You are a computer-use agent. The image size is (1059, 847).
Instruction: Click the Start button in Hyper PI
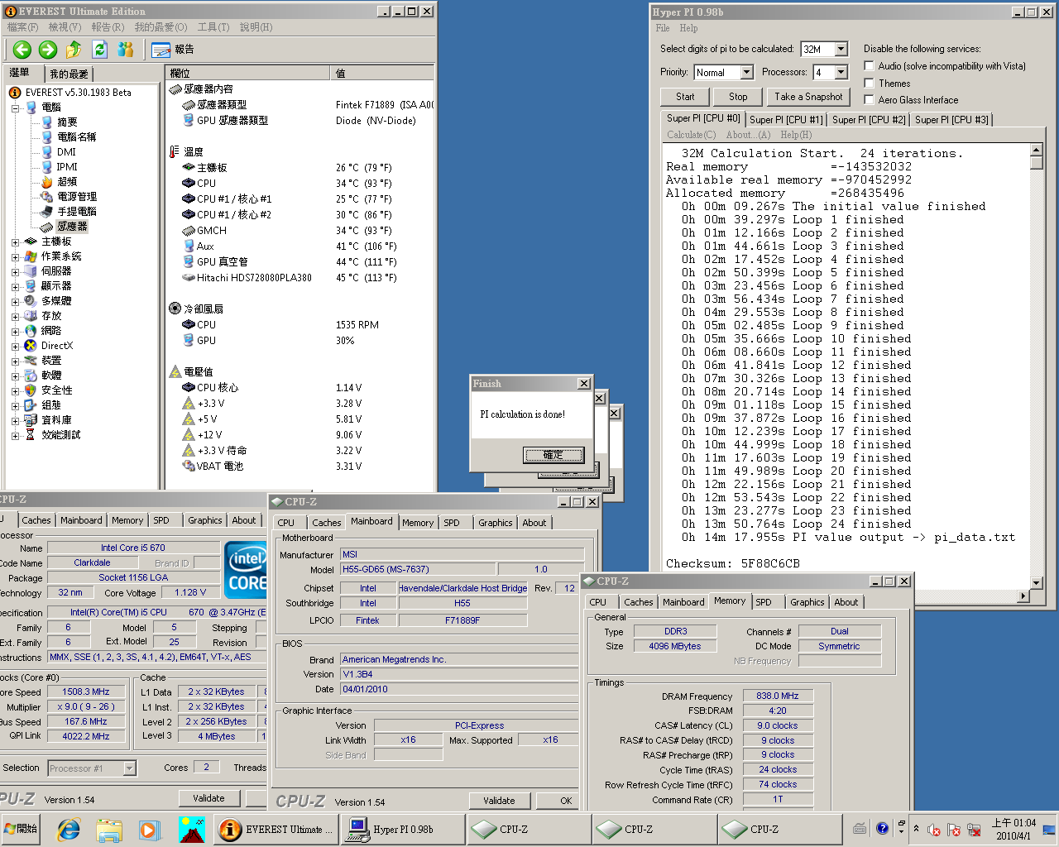click(x=685, y=97)
